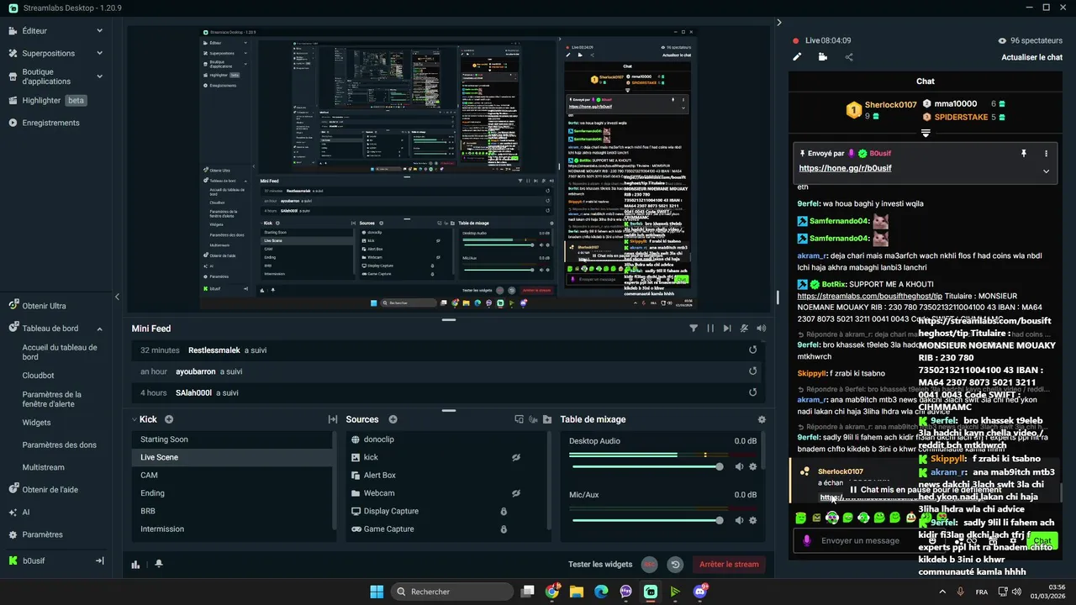Image resolution: width=1076 pixels, height=605 pixels.
Task: Add a new source with the plus
Action: point(393,419)
